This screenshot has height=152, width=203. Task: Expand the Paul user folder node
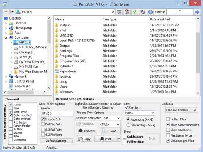6,33
